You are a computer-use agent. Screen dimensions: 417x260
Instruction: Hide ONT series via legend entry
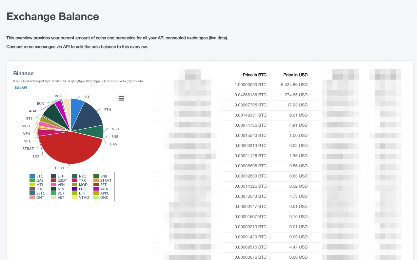pyautogui.click(x=36, y=197)
